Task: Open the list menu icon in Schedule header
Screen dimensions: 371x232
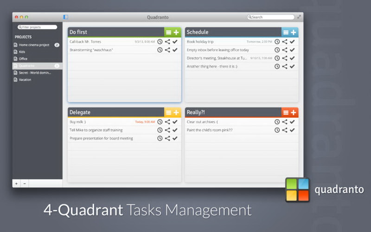Action: [x=286, y=32]
